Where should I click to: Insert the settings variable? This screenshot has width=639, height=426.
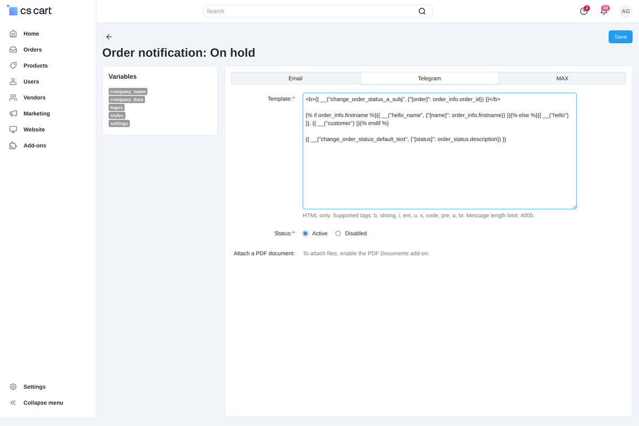(119, 124)
